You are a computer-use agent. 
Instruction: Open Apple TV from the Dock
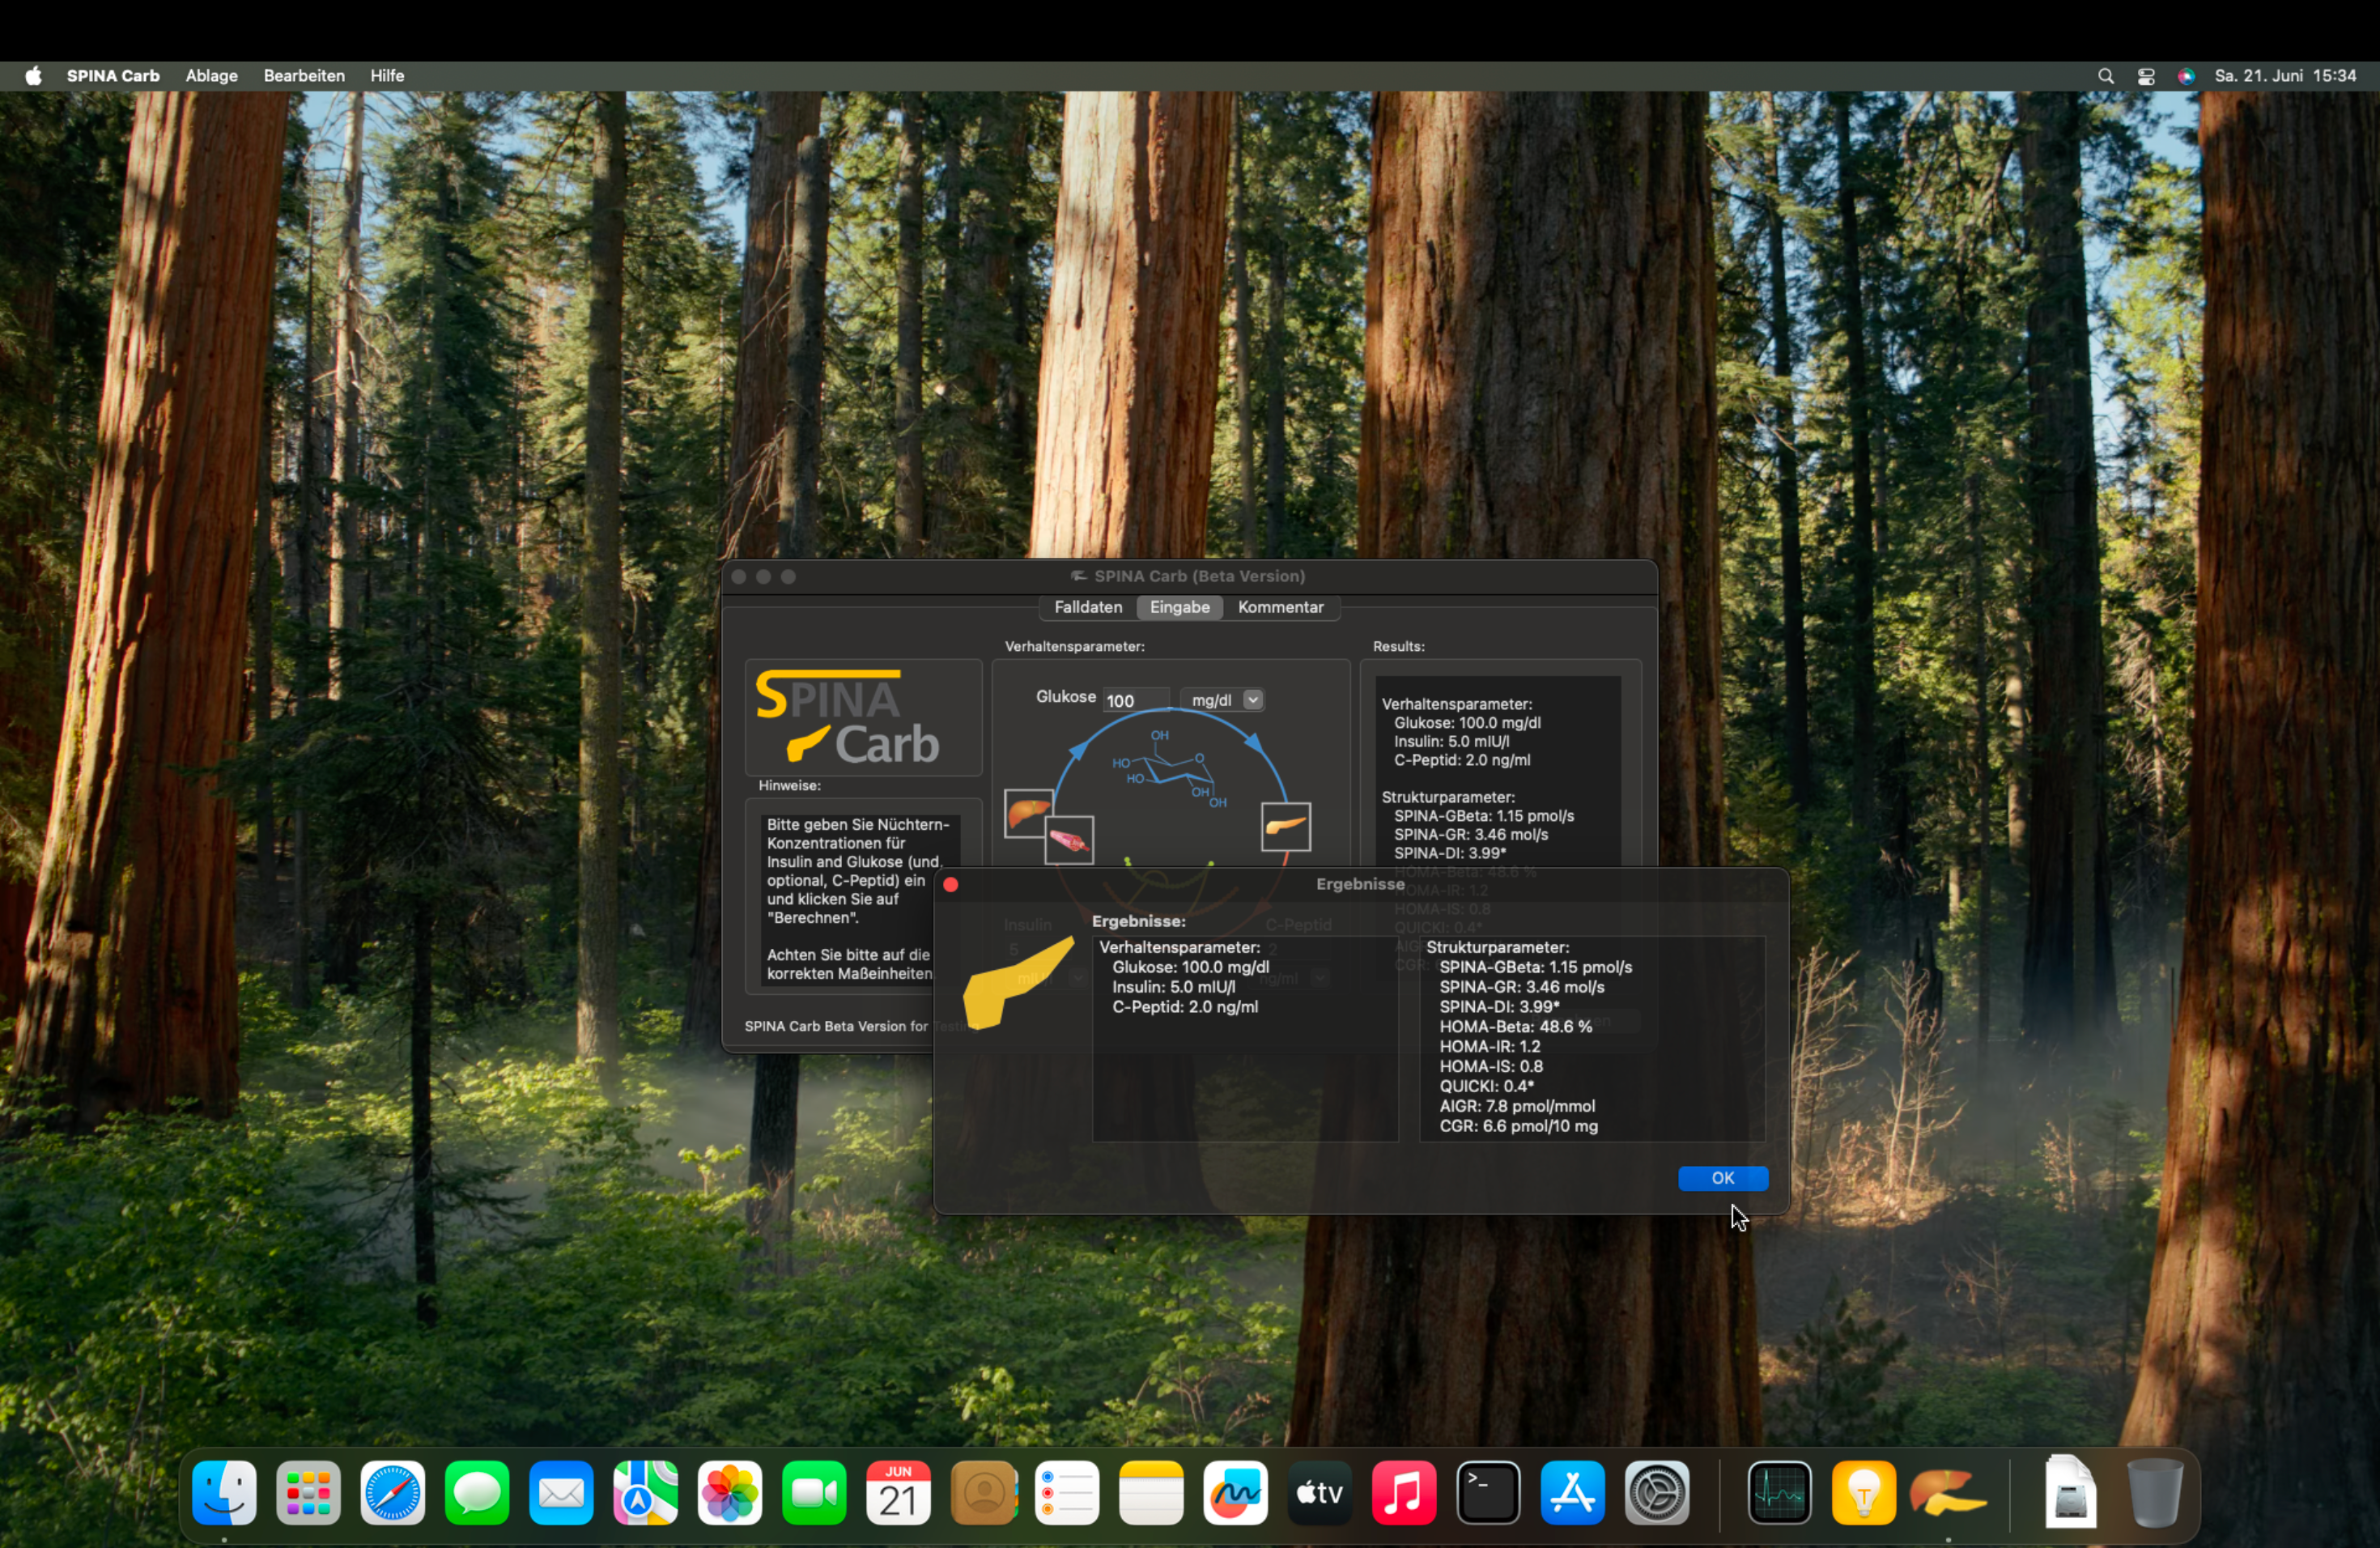point(1320,1493)
